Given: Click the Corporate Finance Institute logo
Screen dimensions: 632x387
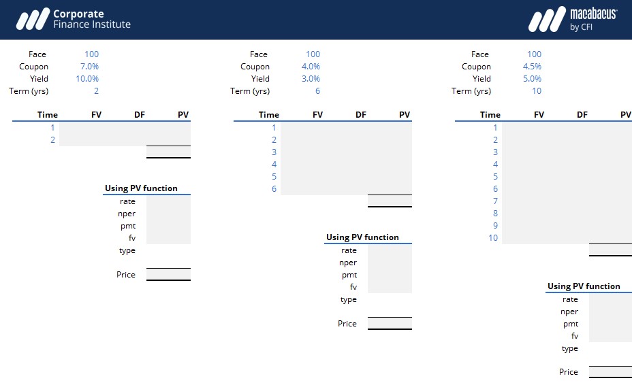Looking at the screenshot, I should tap(73, 19).
